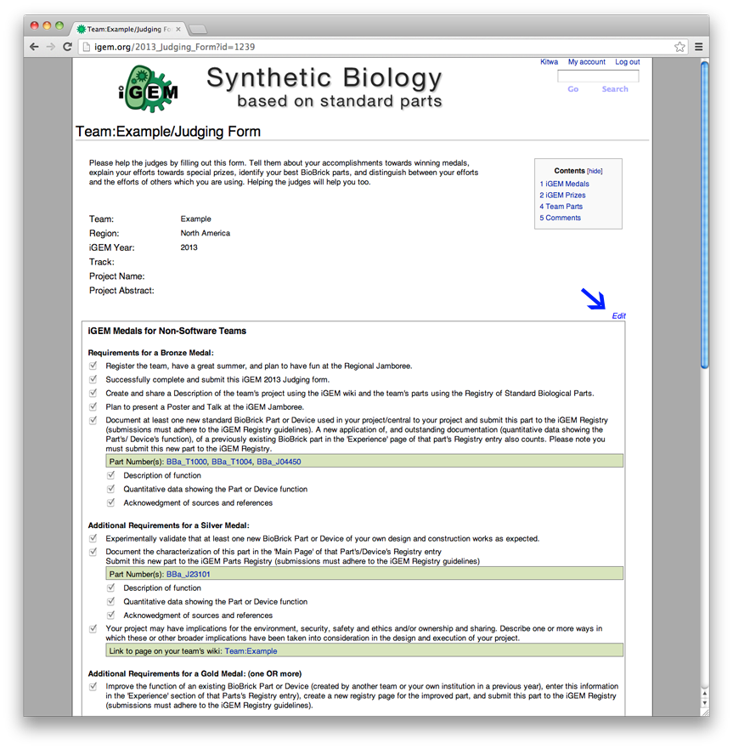733x749 pixels.
Task: Hide the Contents box
Action: [x=595, y=171]
